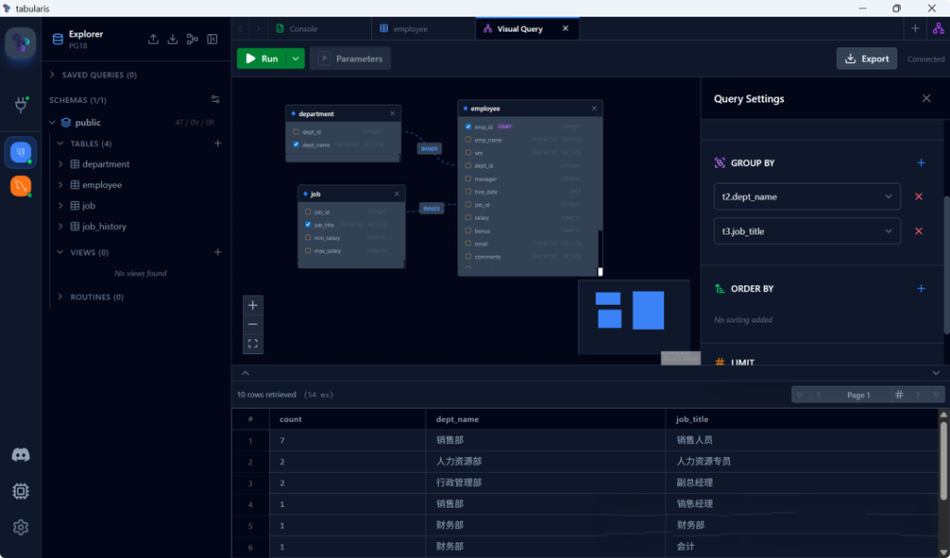The image size is (950, 558).
Task: Add a new ORDER BY sorting
Action: pyautogui.click(x=920, y=289)
